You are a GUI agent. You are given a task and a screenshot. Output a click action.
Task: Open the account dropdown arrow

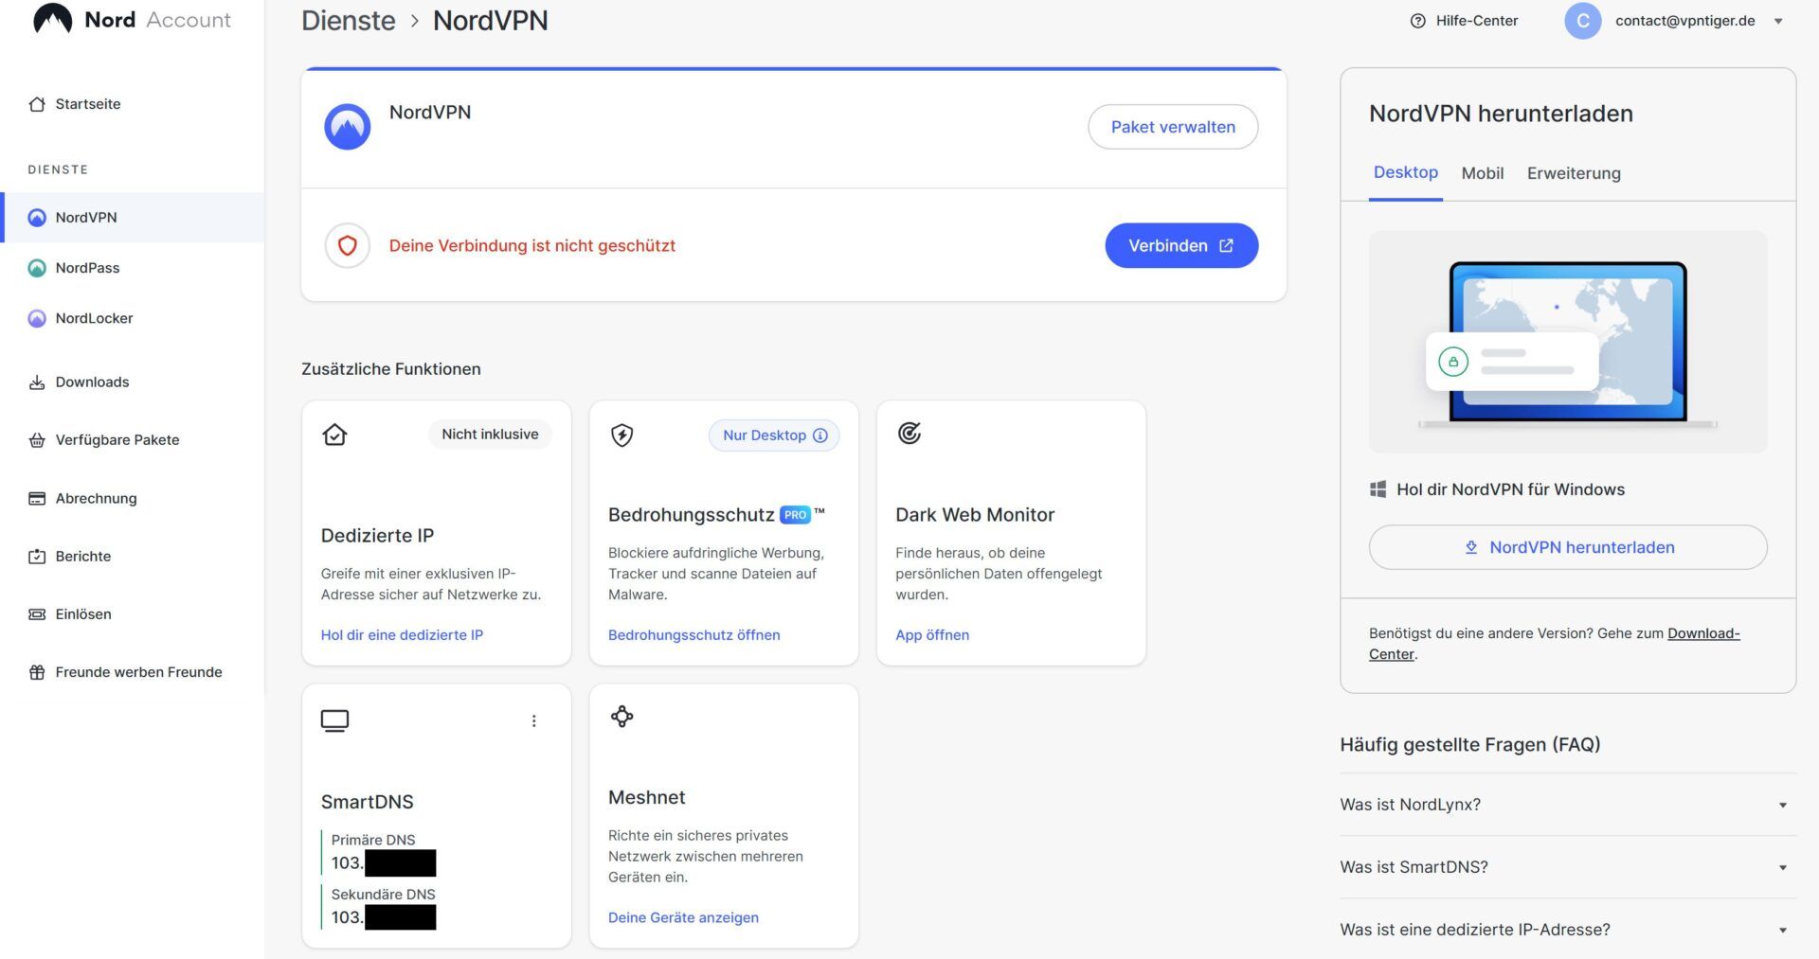click(1778, 21)
